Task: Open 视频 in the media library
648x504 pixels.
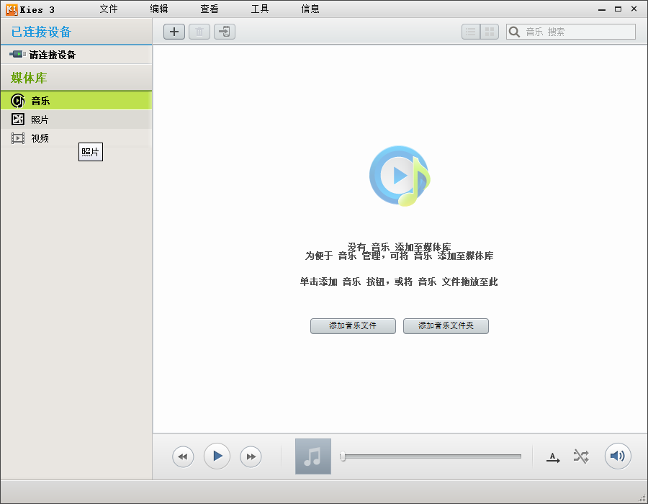Action: point(76,138)
